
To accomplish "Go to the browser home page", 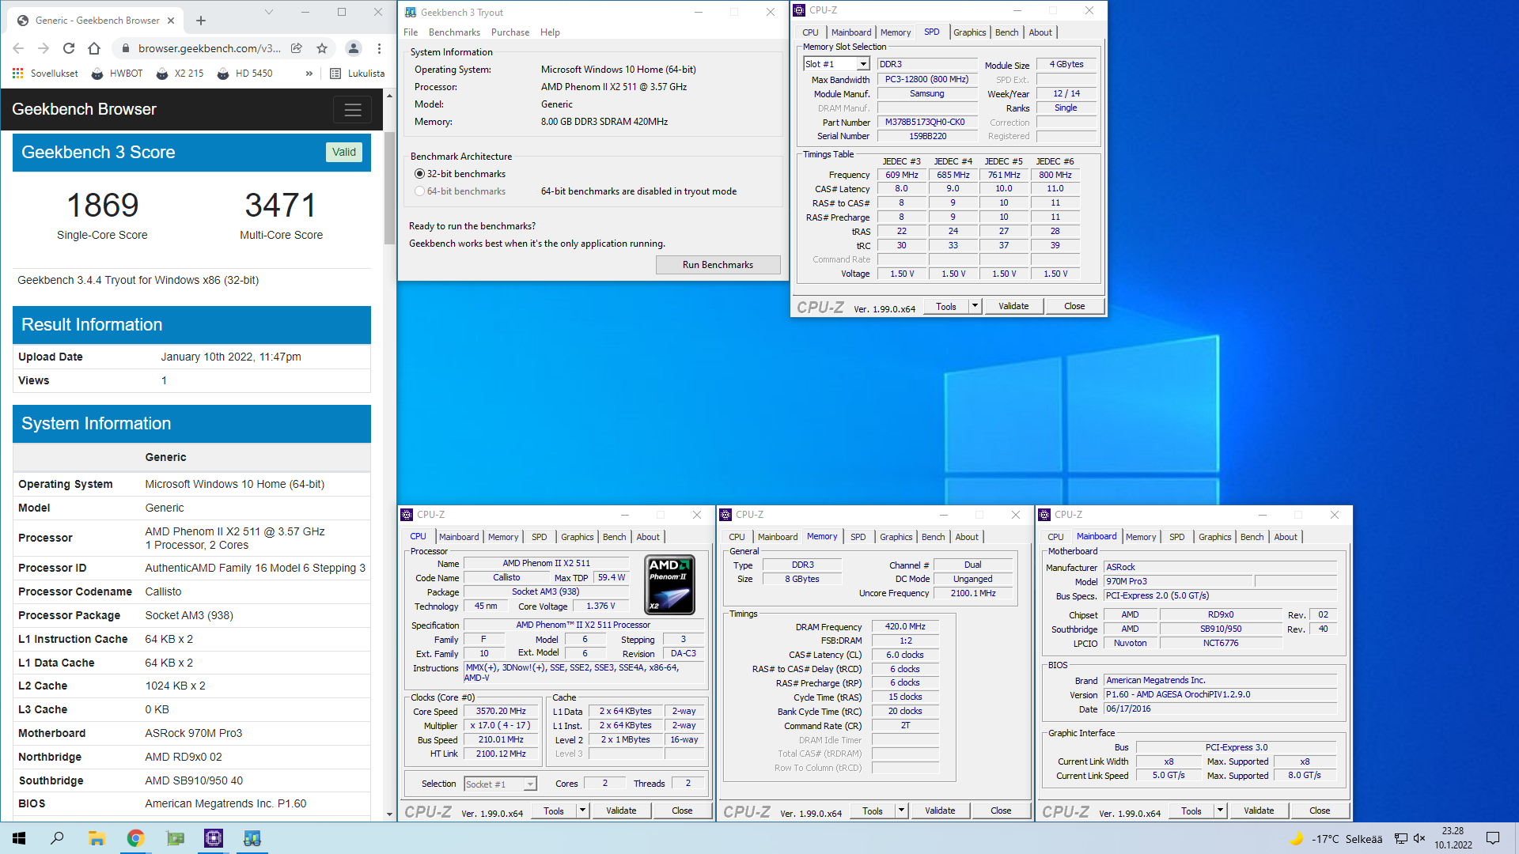I will coord(94,48).
